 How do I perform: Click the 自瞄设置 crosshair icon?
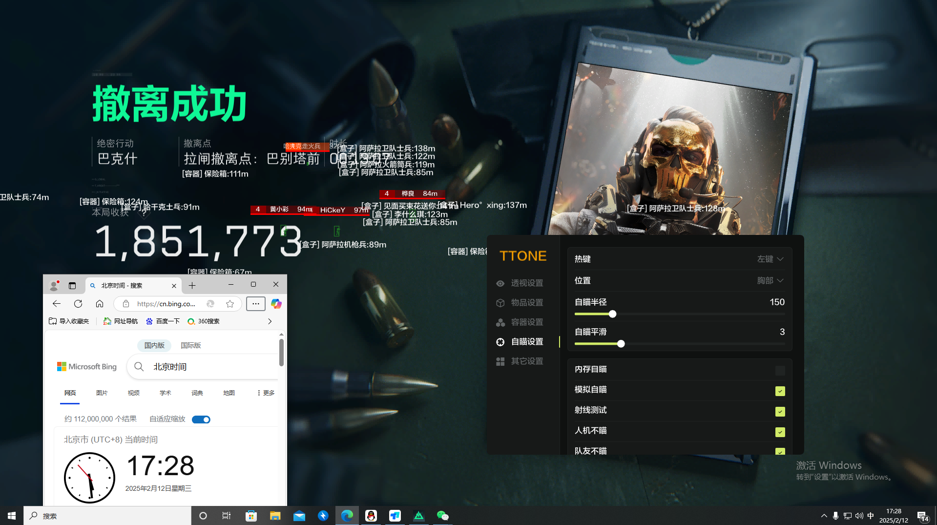pos(500,341)
